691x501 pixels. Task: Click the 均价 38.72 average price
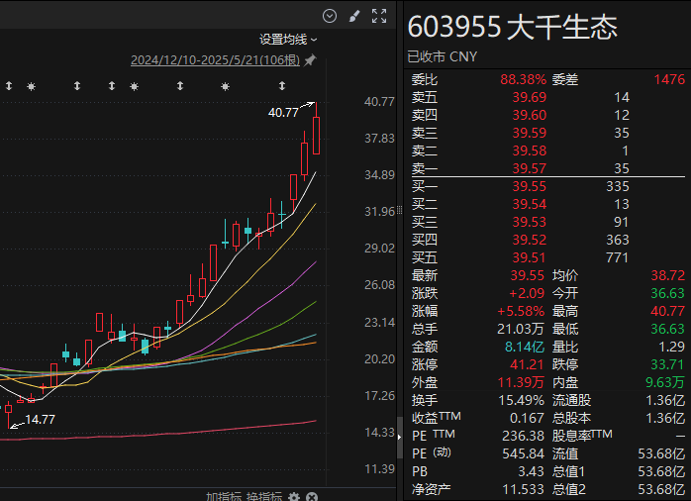tap(668, 276)
